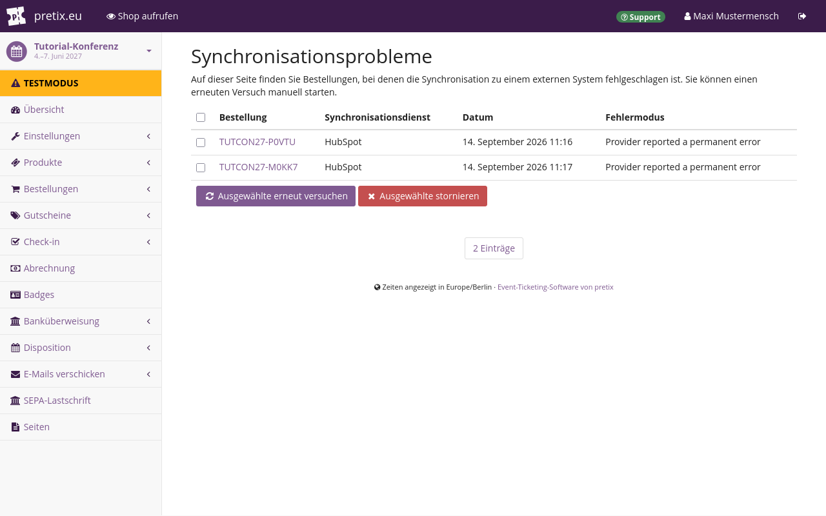
Task: Click the refresh icon in the retry button
Action: pos(210,196)
